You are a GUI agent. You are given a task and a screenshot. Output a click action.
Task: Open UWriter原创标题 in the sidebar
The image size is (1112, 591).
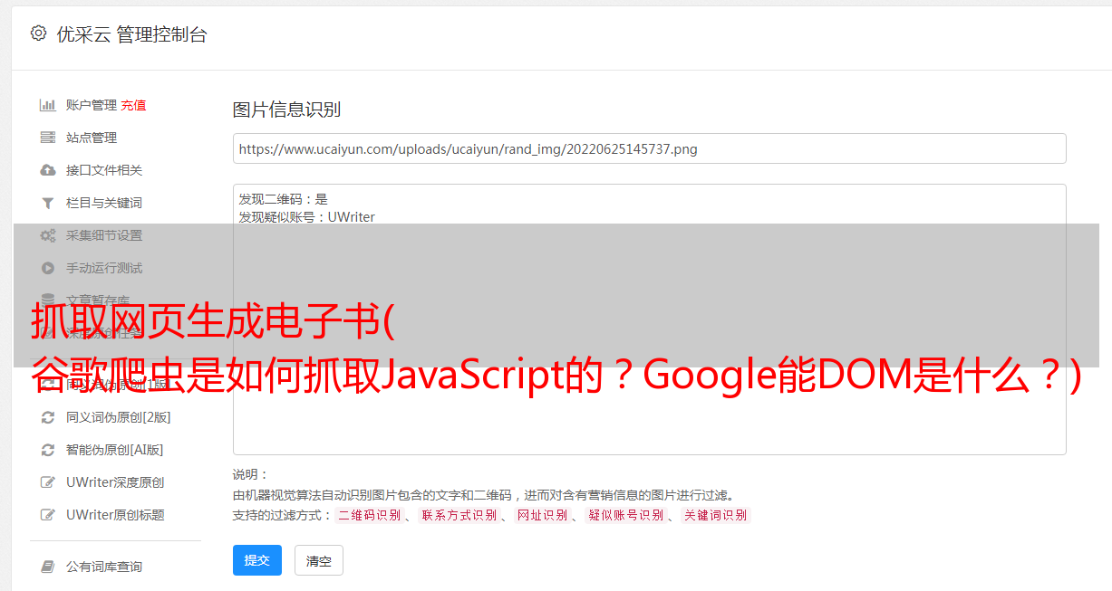pos(115,515)
